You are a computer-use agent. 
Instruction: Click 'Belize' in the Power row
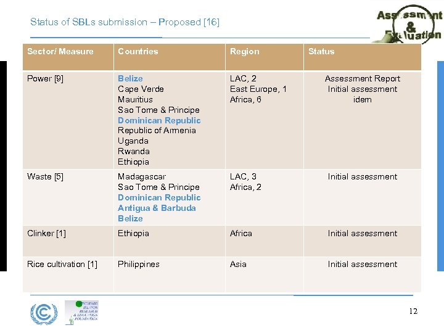(130, 78)
